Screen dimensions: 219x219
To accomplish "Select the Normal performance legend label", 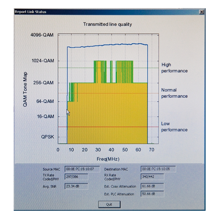I will (174, 93).
